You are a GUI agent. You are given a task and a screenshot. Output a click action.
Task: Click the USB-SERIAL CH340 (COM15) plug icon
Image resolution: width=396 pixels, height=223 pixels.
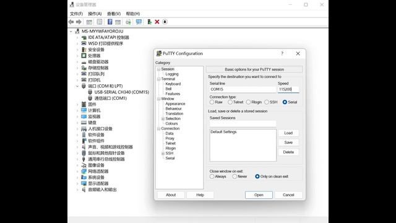pyautogui.click(x=90, y=92)
